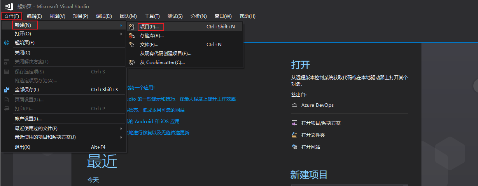Open the 项目(P) menu in the menu bar
This screenshot has width=478, height=186.
(81, 16)
